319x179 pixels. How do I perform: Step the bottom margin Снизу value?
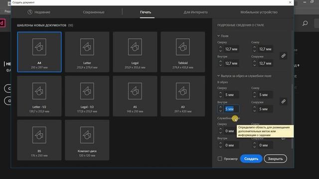pyautogui.click(x=255, y=49)
